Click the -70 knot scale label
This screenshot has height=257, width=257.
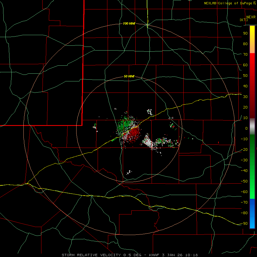click(x=244, y=202)
